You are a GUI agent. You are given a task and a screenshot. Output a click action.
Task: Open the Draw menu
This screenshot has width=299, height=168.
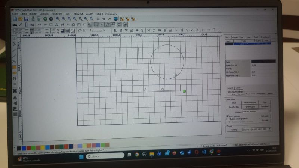click(x=33, y=14)
